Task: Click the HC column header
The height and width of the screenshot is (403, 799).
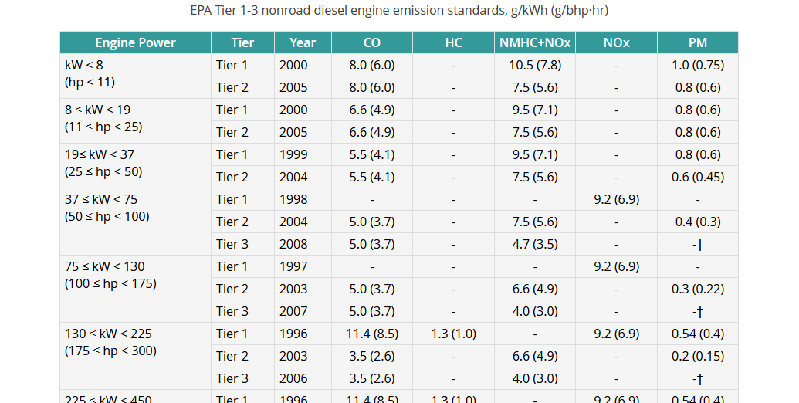Action: click(x=453, y=42)
